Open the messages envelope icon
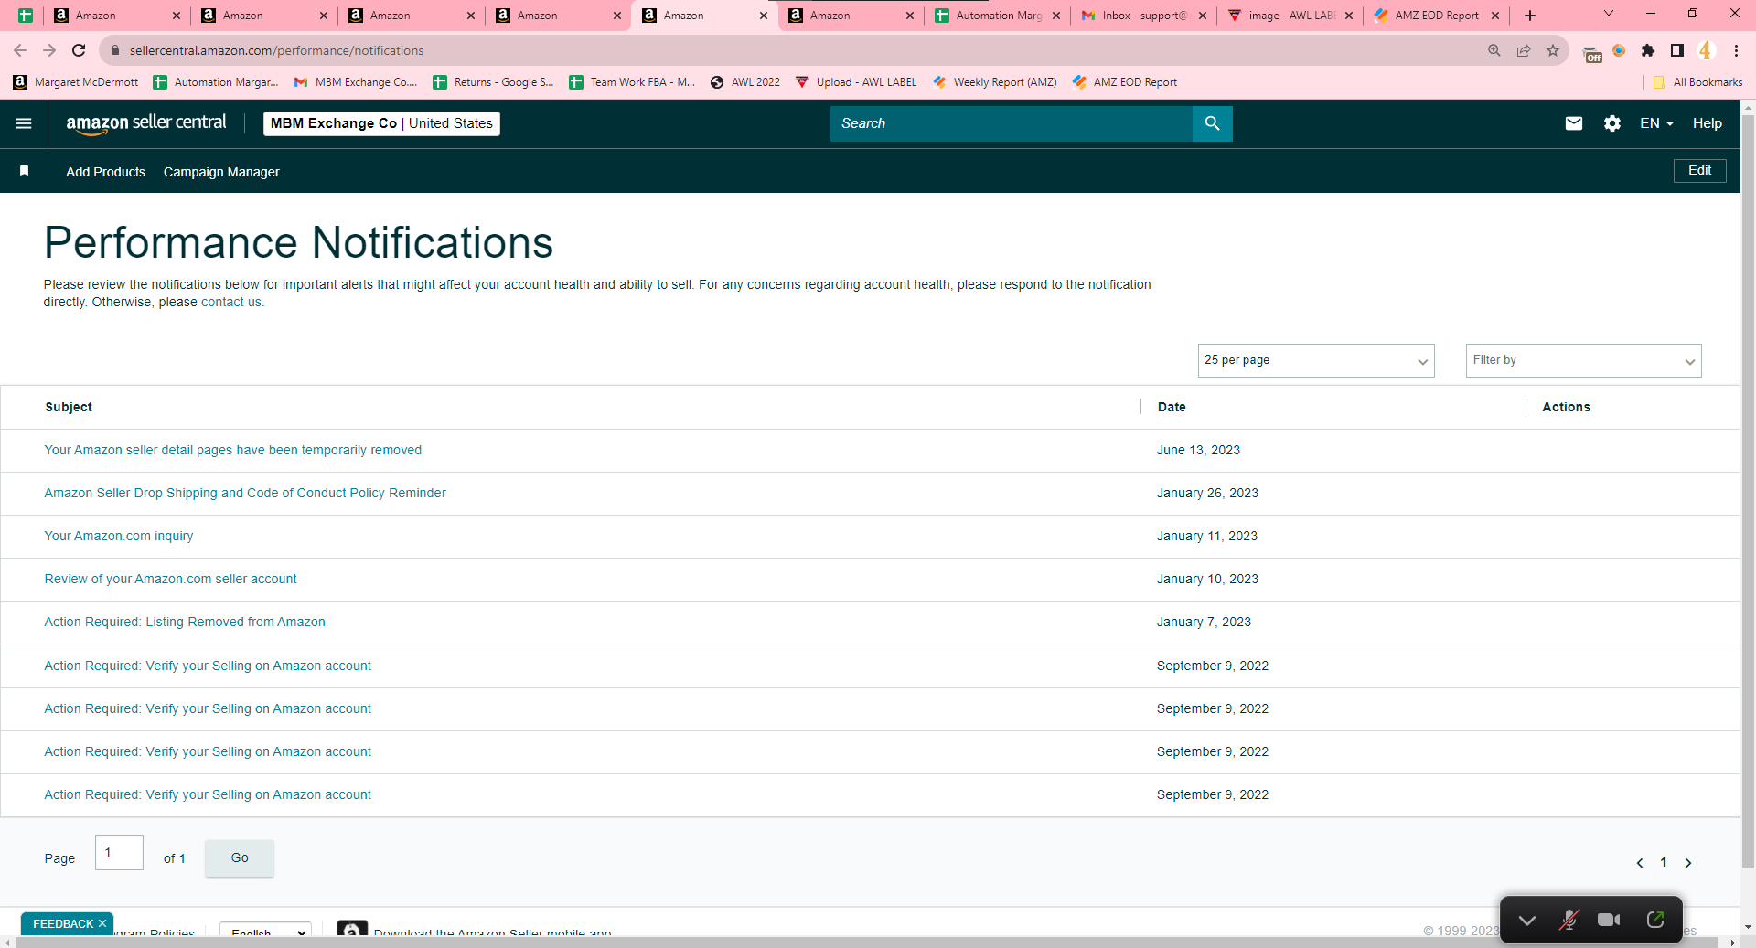This screenshot has width=1756, height=948. click(x=1573, y=123)
